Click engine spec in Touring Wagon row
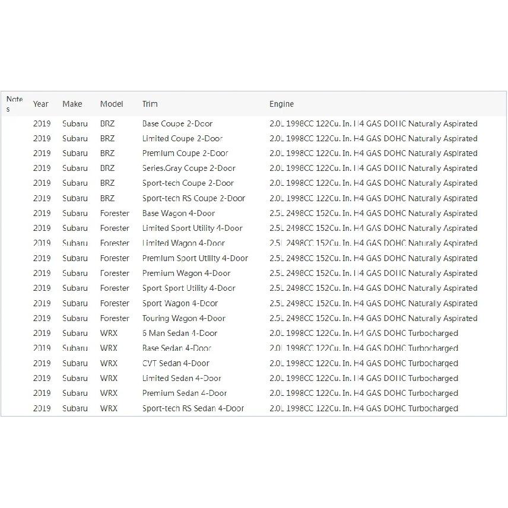The height and width of the screenshot is (508, 508). point(373,319)
